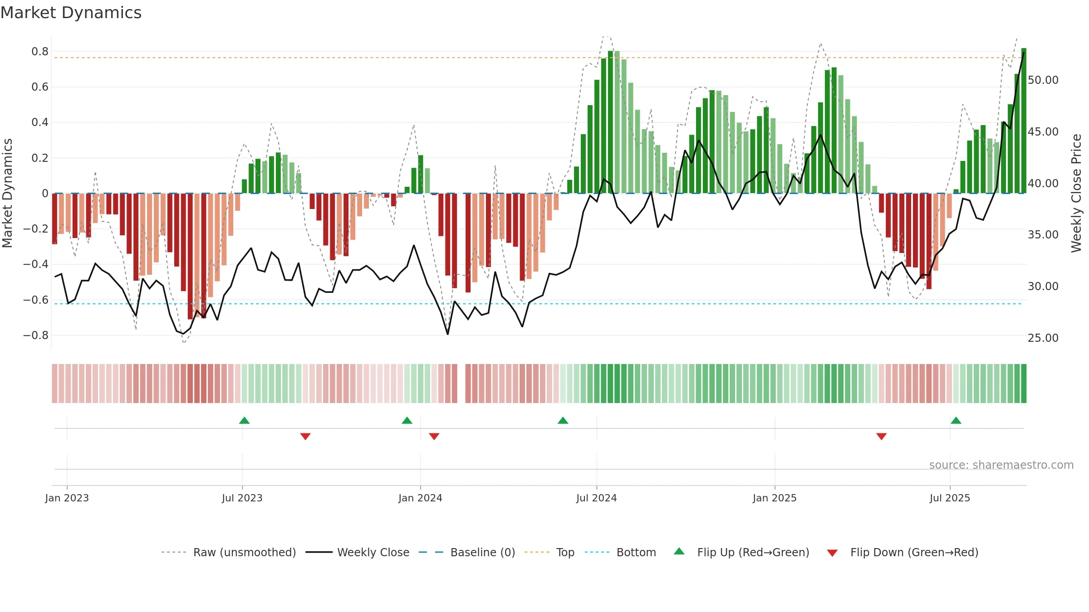This screenshot has height=612, width=1089.
Task: Click the −0.8 left axis tick label
Action: (x=36, y=335)
